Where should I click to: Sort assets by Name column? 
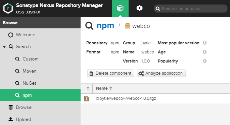[102, 88]
